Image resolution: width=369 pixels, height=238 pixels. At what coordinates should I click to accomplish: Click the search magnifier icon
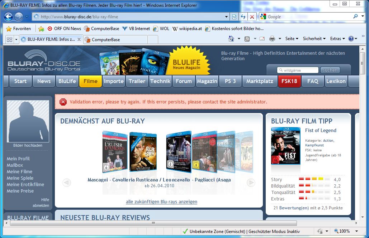click(x=356, y=16)
